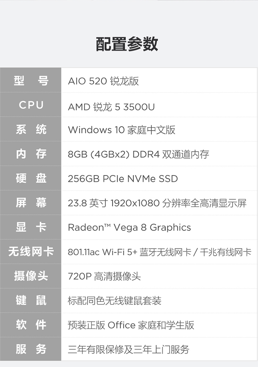Click 256GB PCIe NVMe SSD text
The width and height of the screenshot is (258, 367).
point(123,179)
